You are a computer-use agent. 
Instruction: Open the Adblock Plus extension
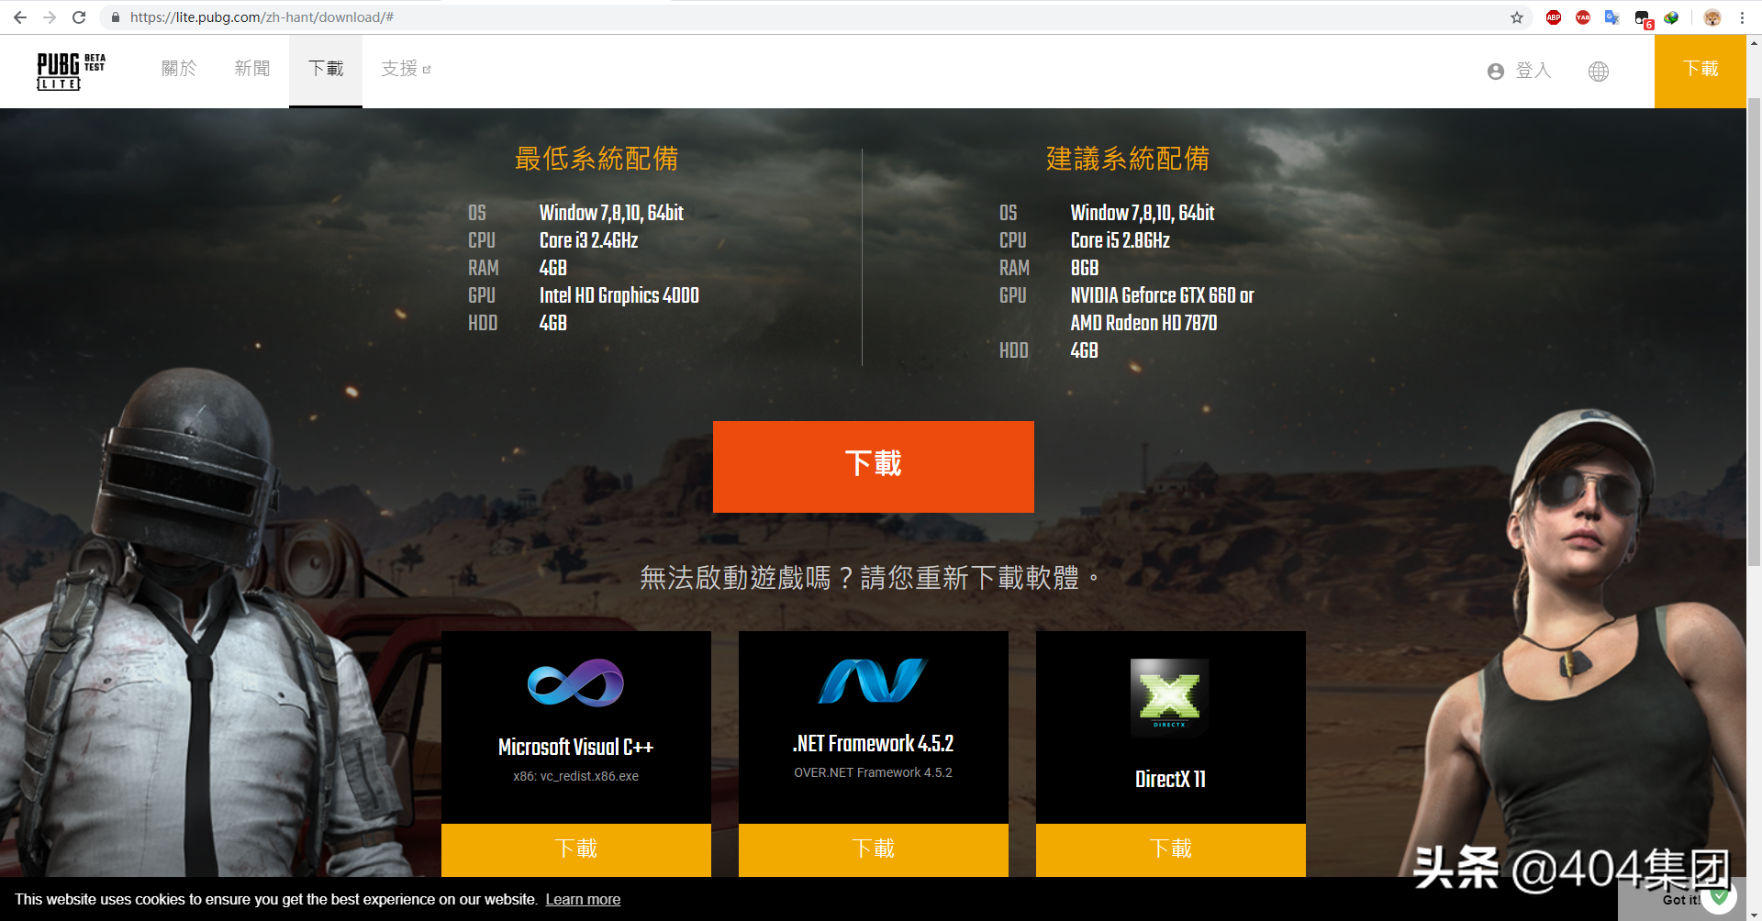click(1554, 17)
